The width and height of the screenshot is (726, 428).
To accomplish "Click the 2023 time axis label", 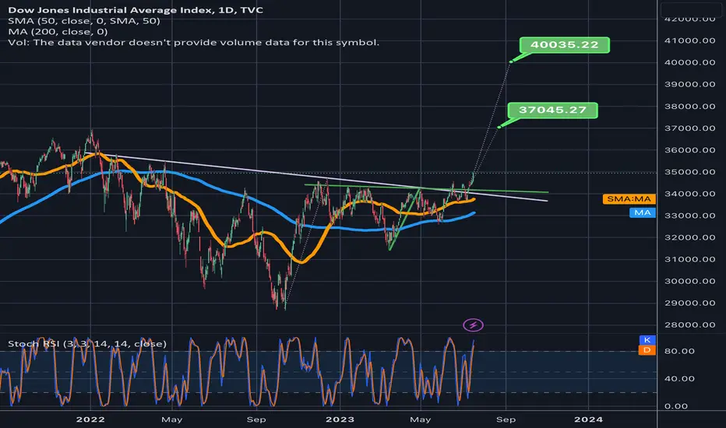I will [340, 419].
